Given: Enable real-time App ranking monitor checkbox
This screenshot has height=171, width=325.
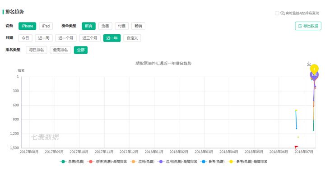Looking at the screenshot, I should 277,13.
